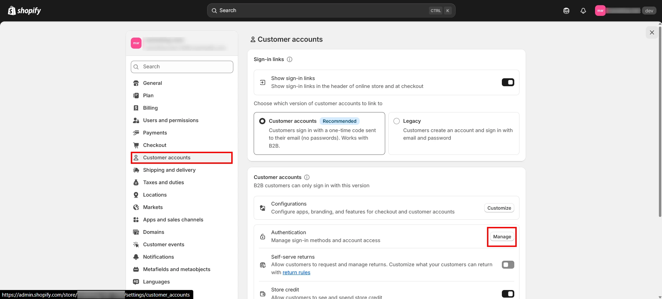Screen dimensions: 662x299
Task: Click the Taxes and duties icon
Action: pos(136,182)
